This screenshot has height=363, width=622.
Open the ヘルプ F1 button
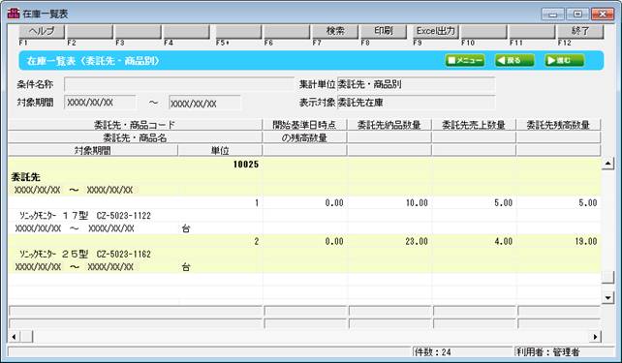click(x=42, y=31)
